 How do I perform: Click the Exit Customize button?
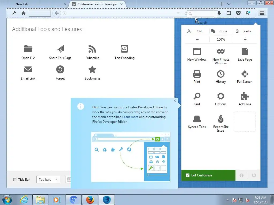pos(208,175)
